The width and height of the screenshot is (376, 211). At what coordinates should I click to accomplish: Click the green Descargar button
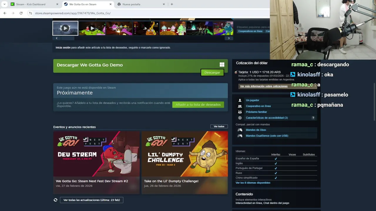(x=212, y=72)
